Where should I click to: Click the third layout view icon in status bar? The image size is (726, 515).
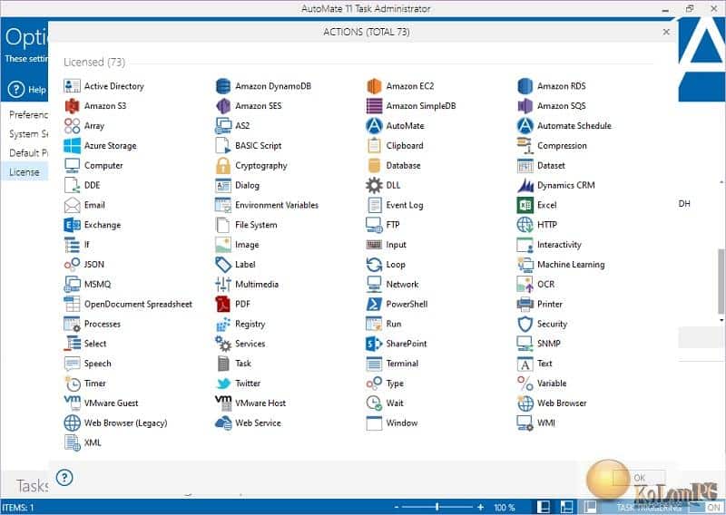[x=589, y=507]
